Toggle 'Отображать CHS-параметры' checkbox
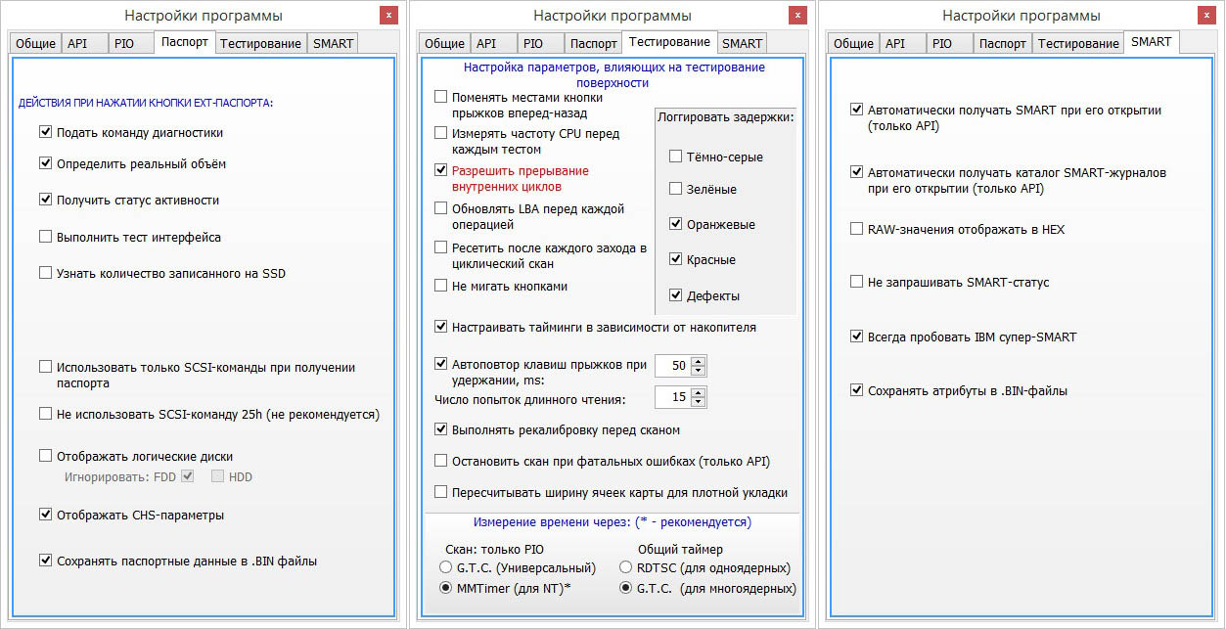The width and height of the screenshot is (1226, 629). coord(45,515)
